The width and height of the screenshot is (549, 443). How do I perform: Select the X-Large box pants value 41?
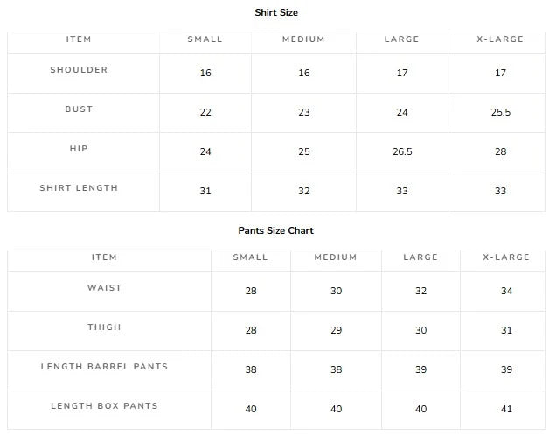507,409
